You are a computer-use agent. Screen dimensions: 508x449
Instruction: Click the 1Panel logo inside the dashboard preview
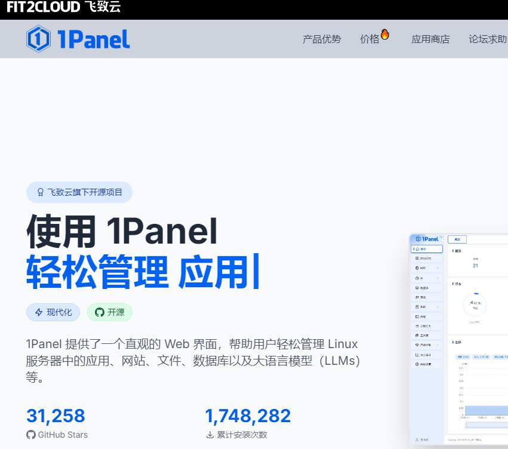pos(427,239)
